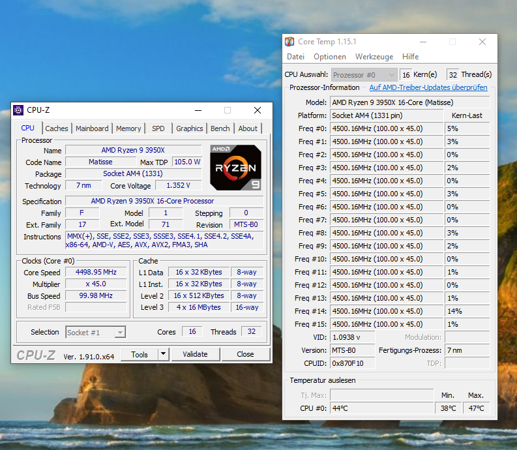
Task: Click the Validate button
Action: (x=195, y=354)
